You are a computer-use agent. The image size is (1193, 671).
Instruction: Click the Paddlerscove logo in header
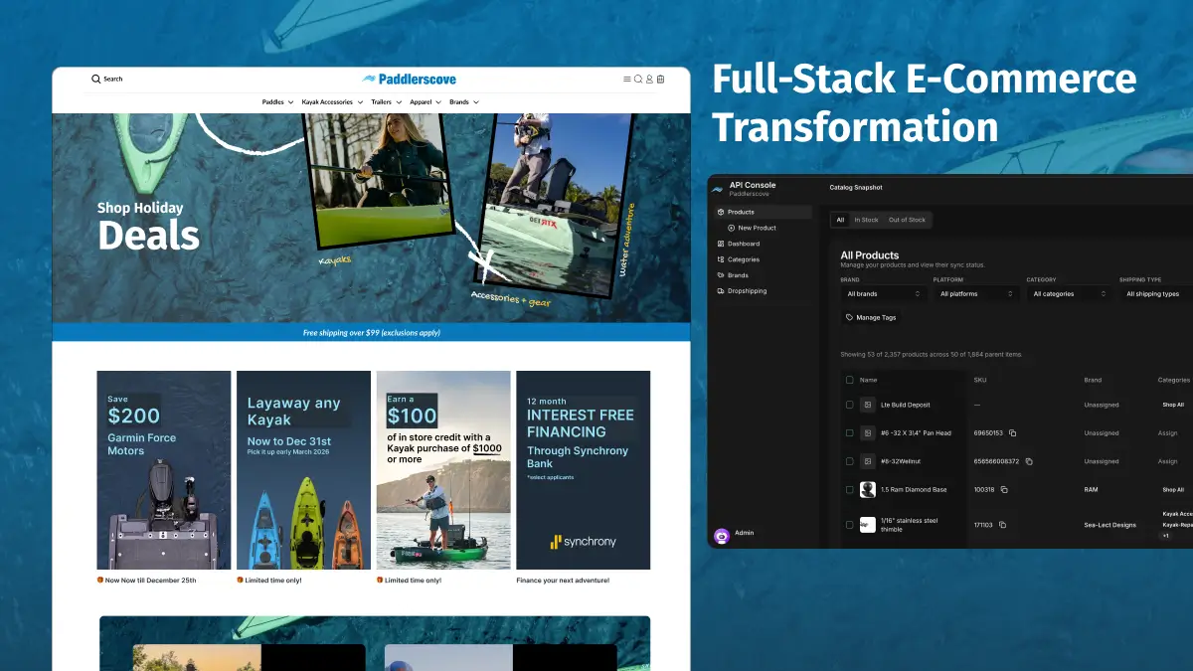coord(410,79)
